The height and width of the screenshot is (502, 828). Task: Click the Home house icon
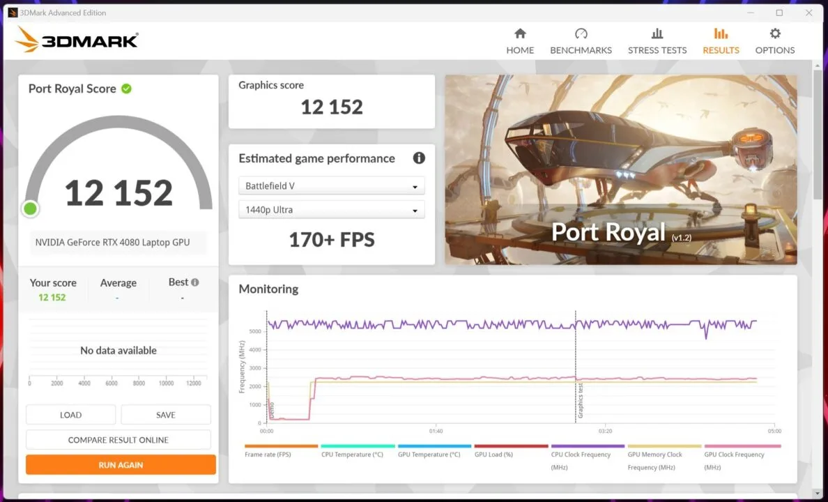click(520, 34)
